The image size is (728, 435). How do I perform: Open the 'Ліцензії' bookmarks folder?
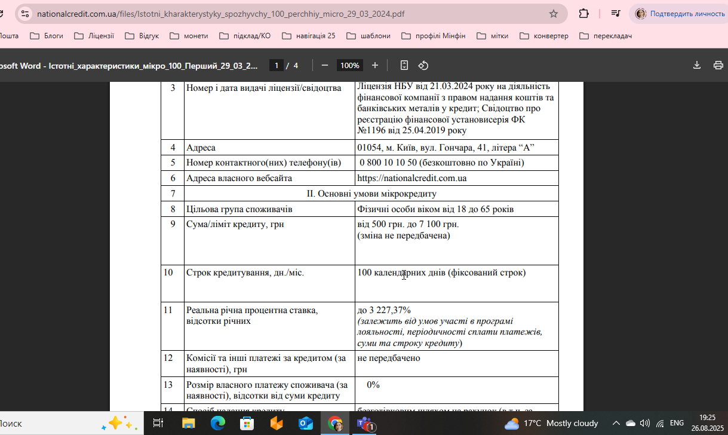coord(94,36)
